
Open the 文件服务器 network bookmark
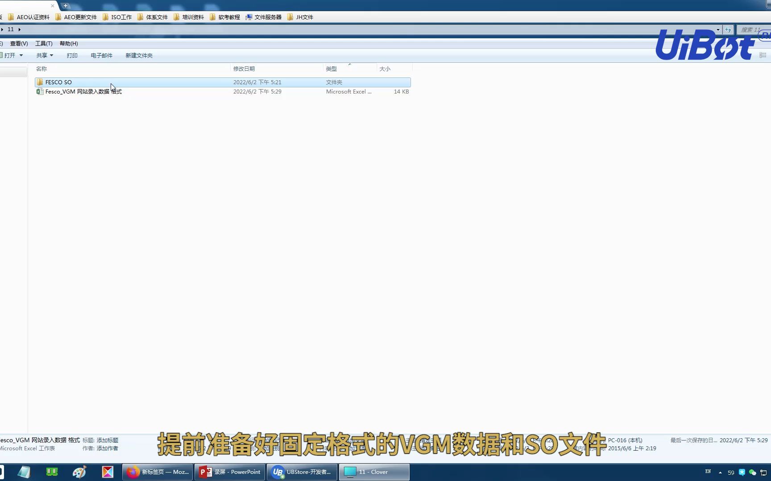pos(264,17)
